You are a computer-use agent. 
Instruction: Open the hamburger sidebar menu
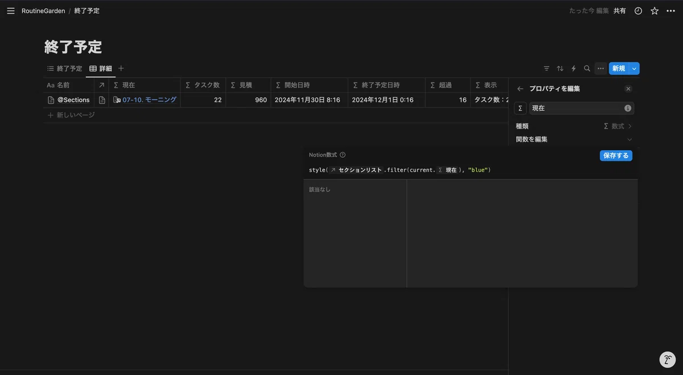11,11
